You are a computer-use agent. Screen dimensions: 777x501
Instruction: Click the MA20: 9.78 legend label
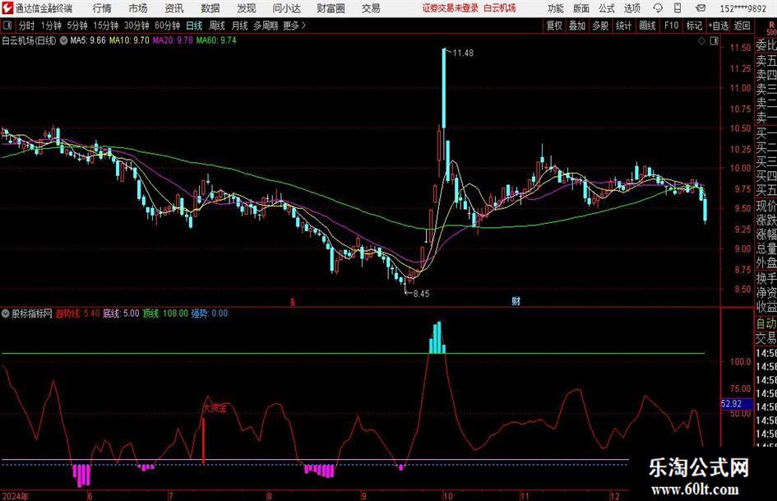coord(173,40)
